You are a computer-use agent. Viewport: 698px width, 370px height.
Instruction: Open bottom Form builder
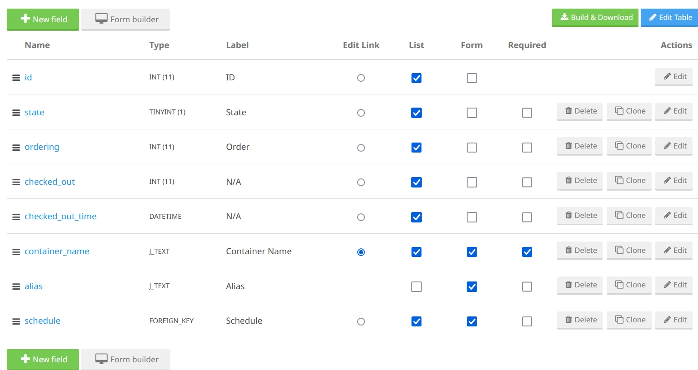pos(126,360)
